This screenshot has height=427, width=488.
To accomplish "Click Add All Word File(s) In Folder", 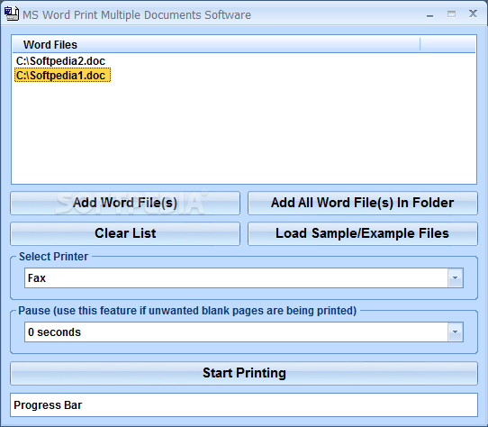I will [x=363, y=203].
